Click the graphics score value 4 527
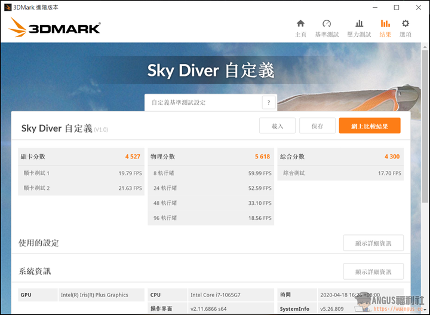 click(133, 157)
